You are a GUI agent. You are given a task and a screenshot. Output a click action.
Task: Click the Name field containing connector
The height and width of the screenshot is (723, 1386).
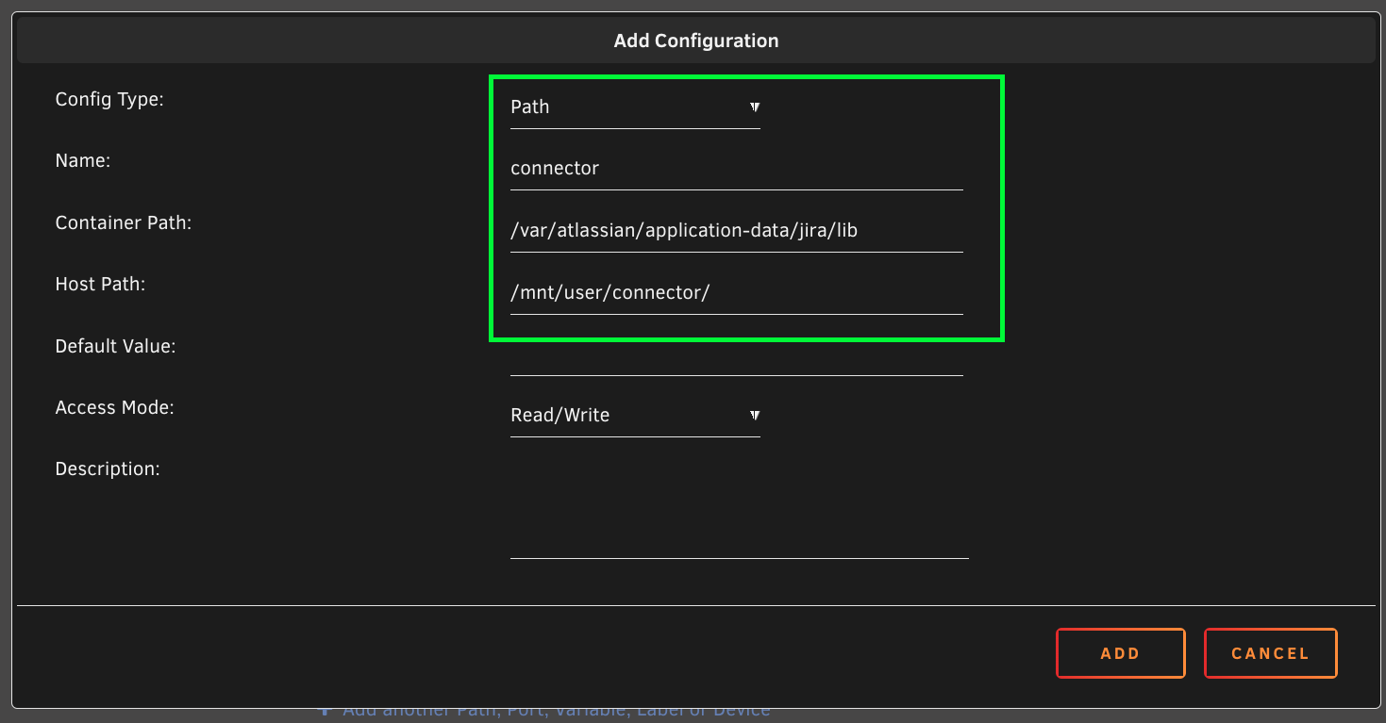[737, 169]
